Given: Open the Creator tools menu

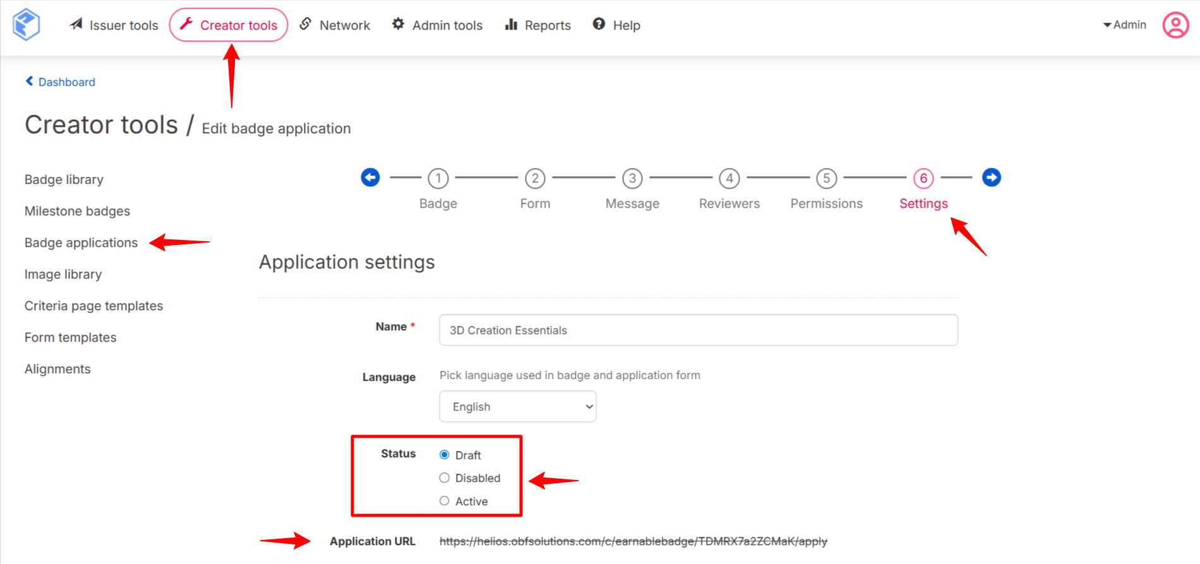Looking at the screenshot, I should pos(229,25).
